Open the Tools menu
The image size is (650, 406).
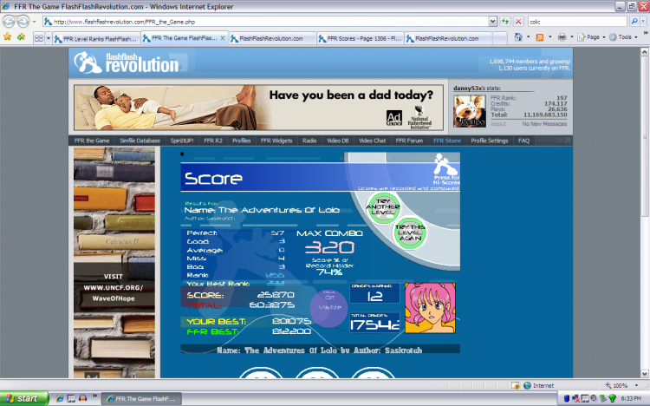623,37
